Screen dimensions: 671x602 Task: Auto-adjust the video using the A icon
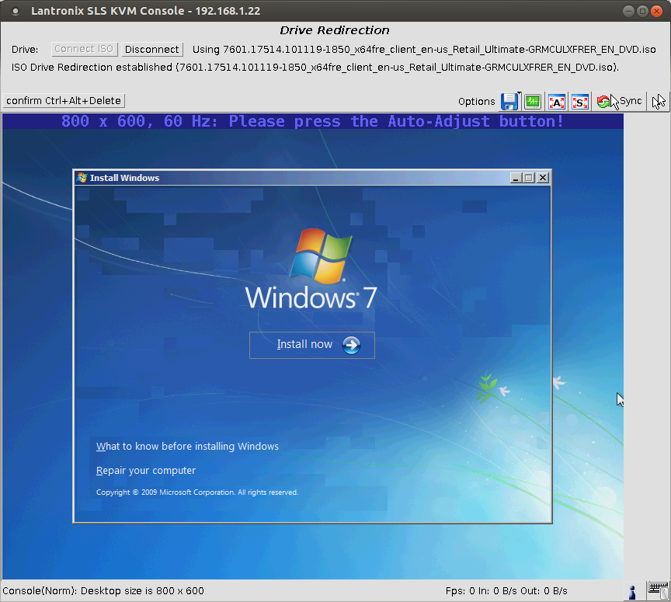click(557, 101)
